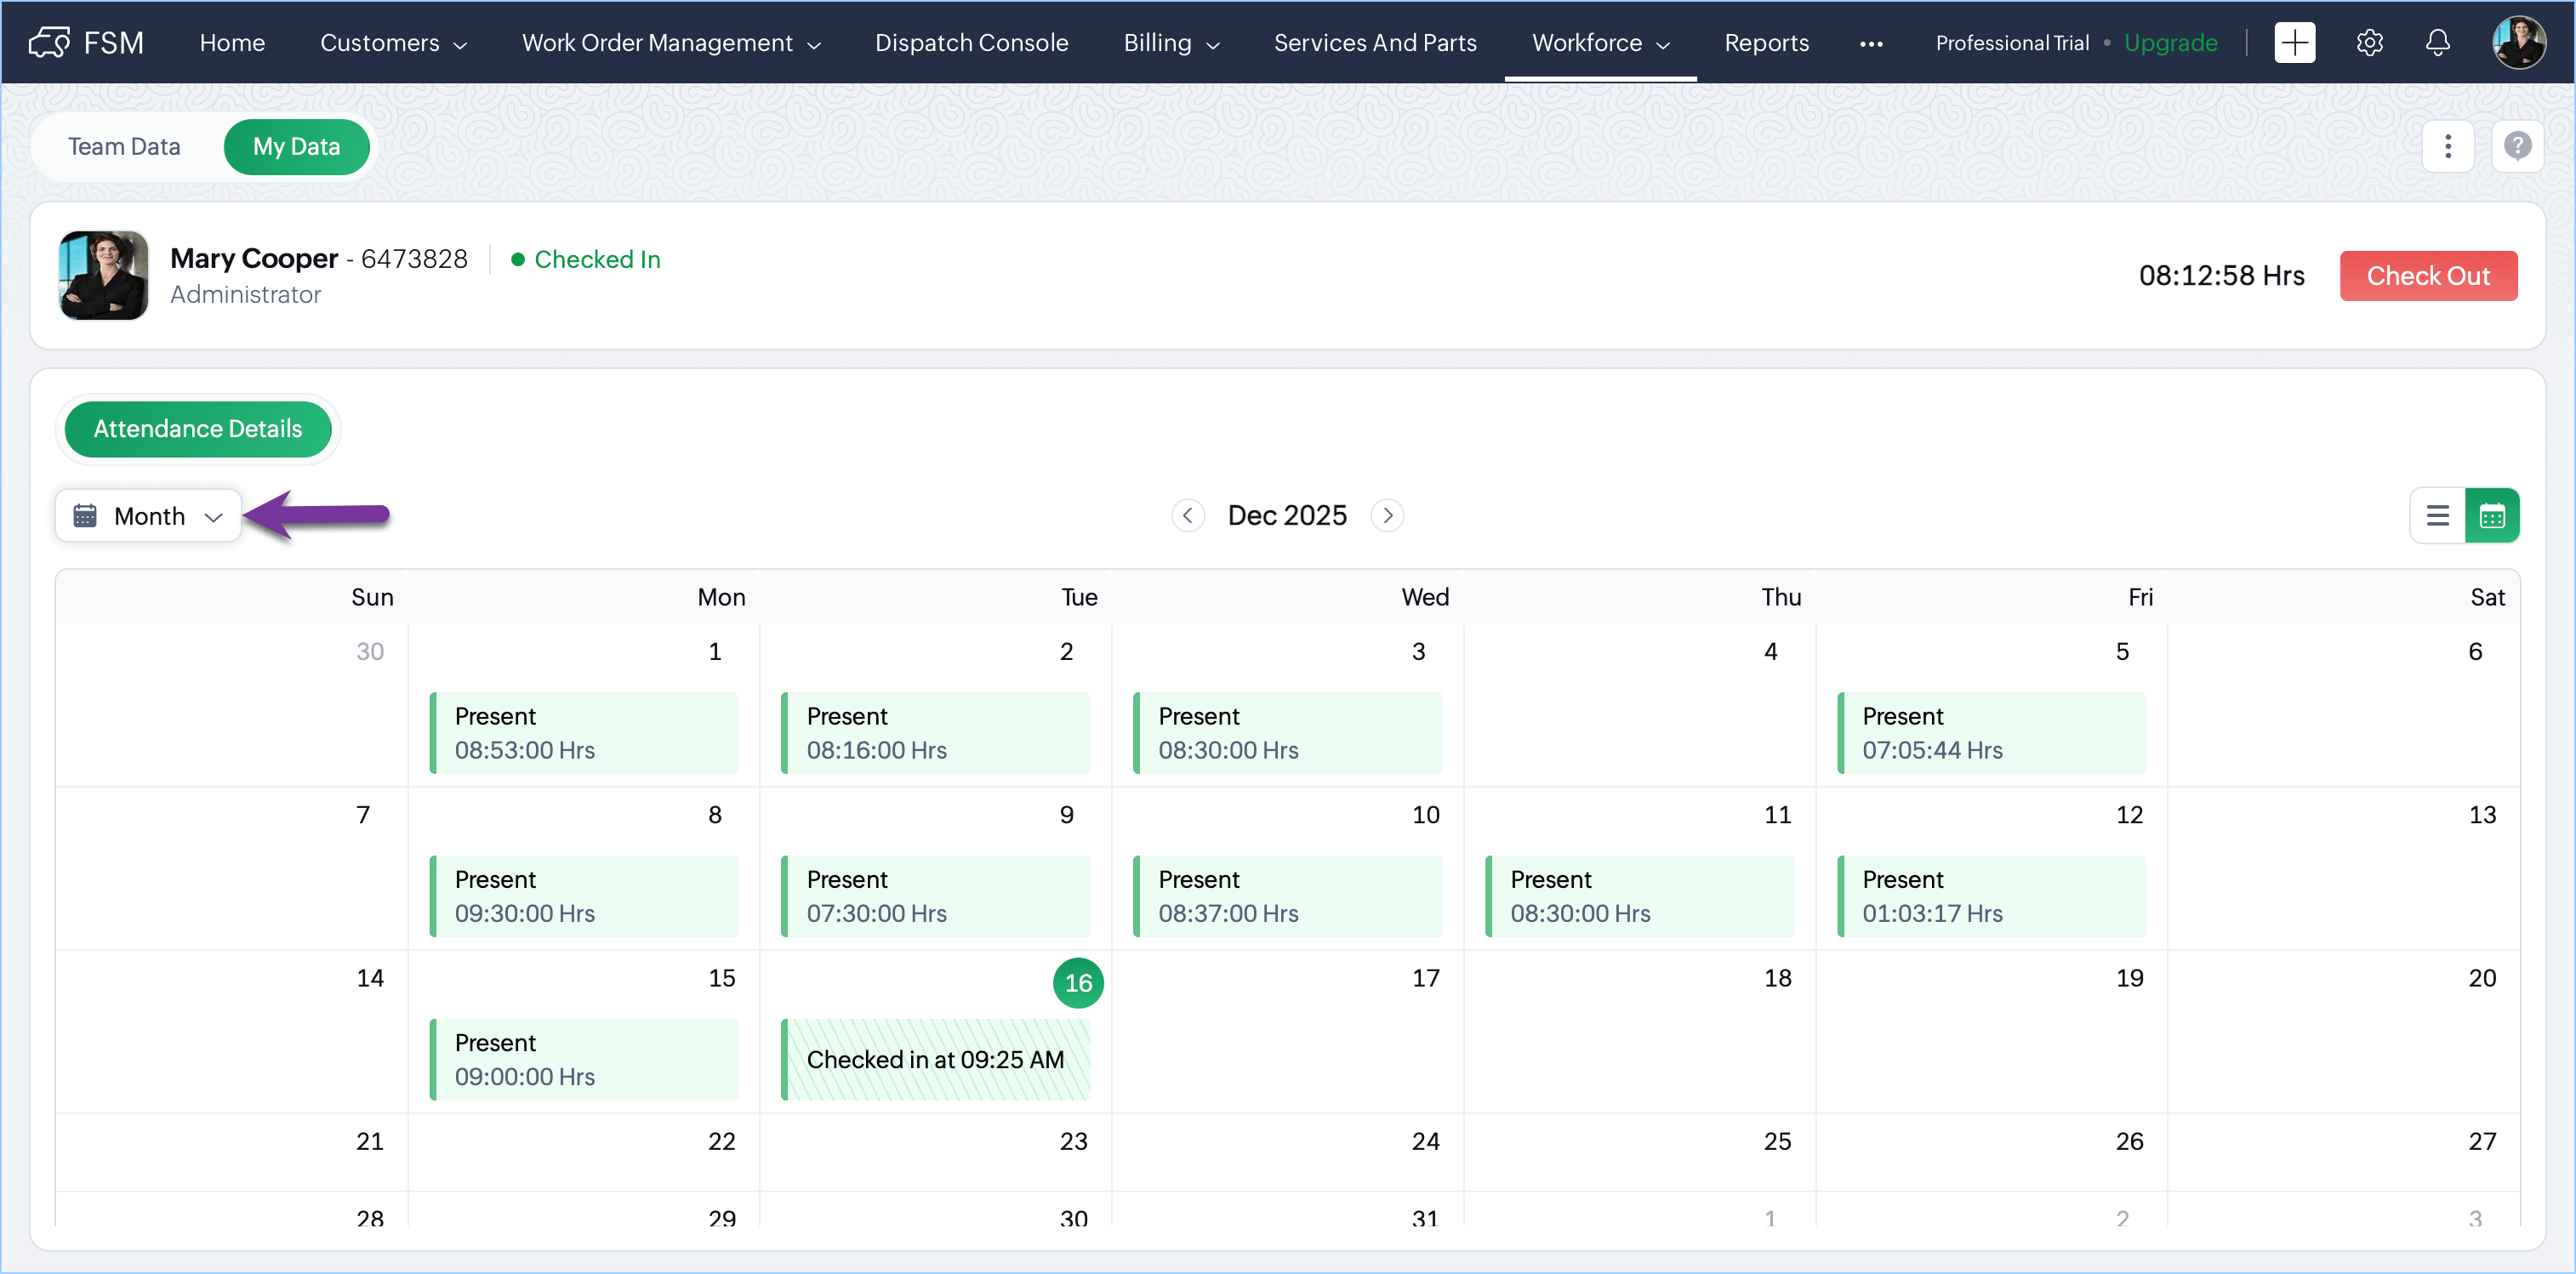Open the Reports menu item
The image size is (2576, 1274).
coord(1766,43)
